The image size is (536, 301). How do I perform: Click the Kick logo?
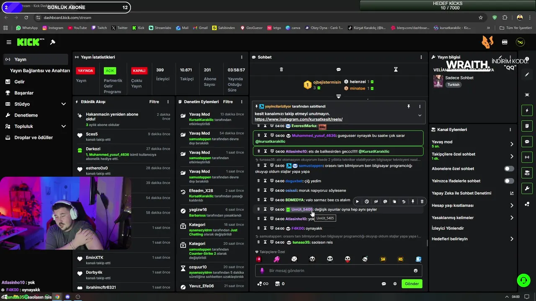click(x=31, y=42)
